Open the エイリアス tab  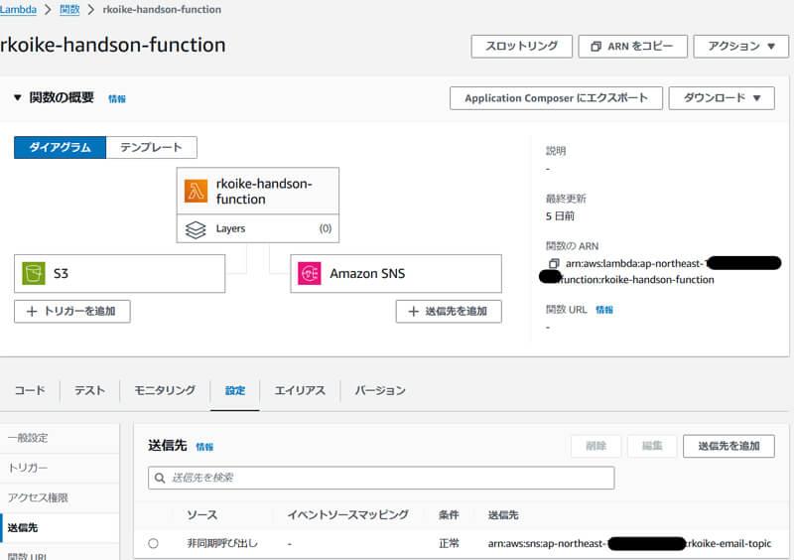click(300, 390)
